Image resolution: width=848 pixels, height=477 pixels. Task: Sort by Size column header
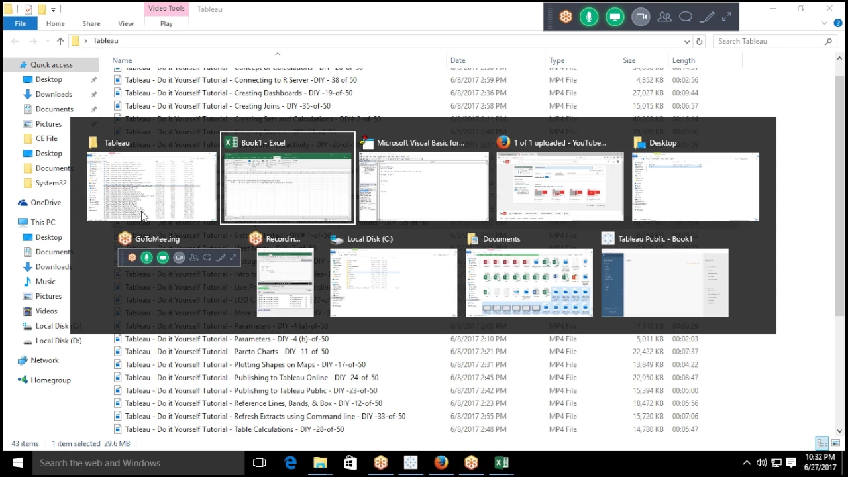coord(629,60)
